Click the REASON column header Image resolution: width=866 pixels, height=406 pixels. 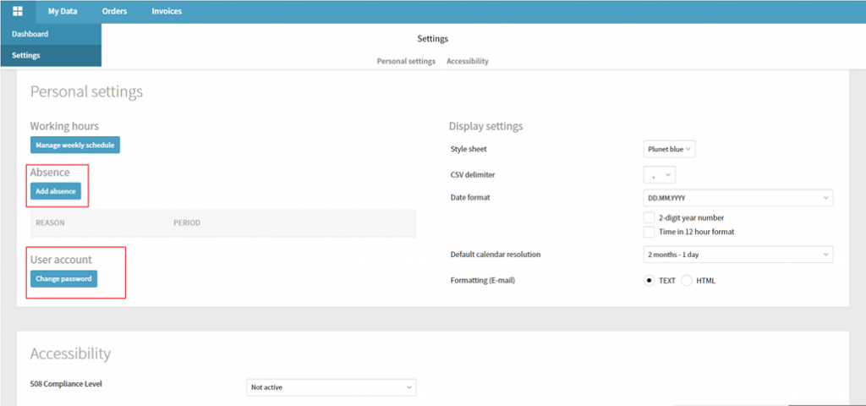pyautogui.click(x=50, y=223)
